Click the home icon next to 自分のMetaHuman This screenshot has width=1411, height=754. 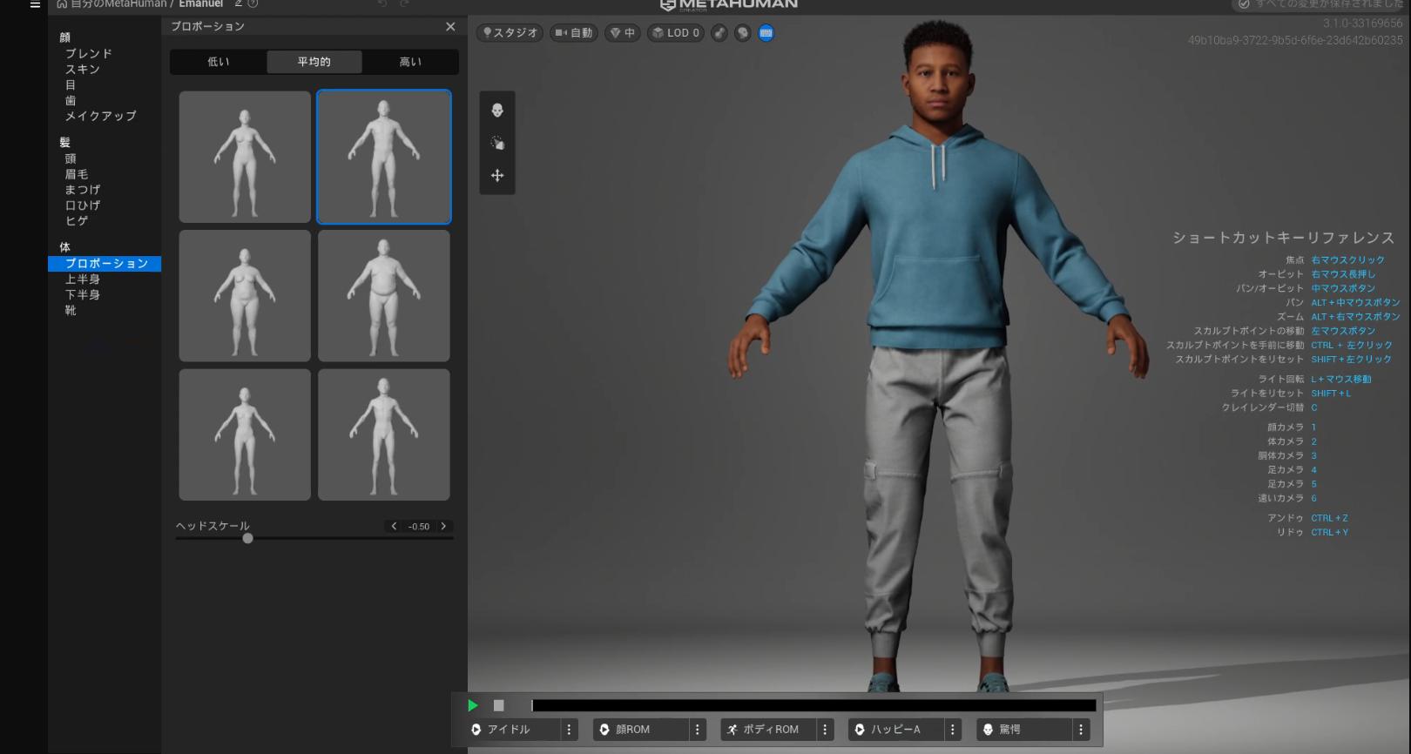click(62, 4)
